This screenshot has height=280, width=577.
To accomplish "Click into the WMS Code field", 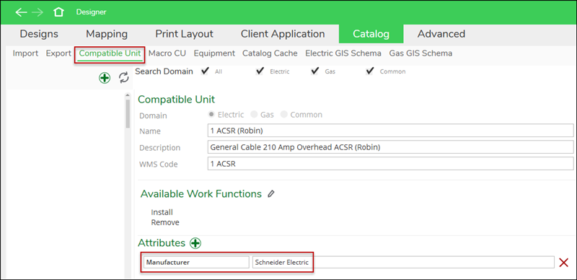I will click(x=390, y=164).
